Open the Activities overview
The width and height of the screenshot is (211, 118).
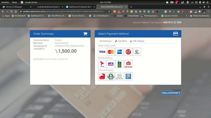(5, 2)
